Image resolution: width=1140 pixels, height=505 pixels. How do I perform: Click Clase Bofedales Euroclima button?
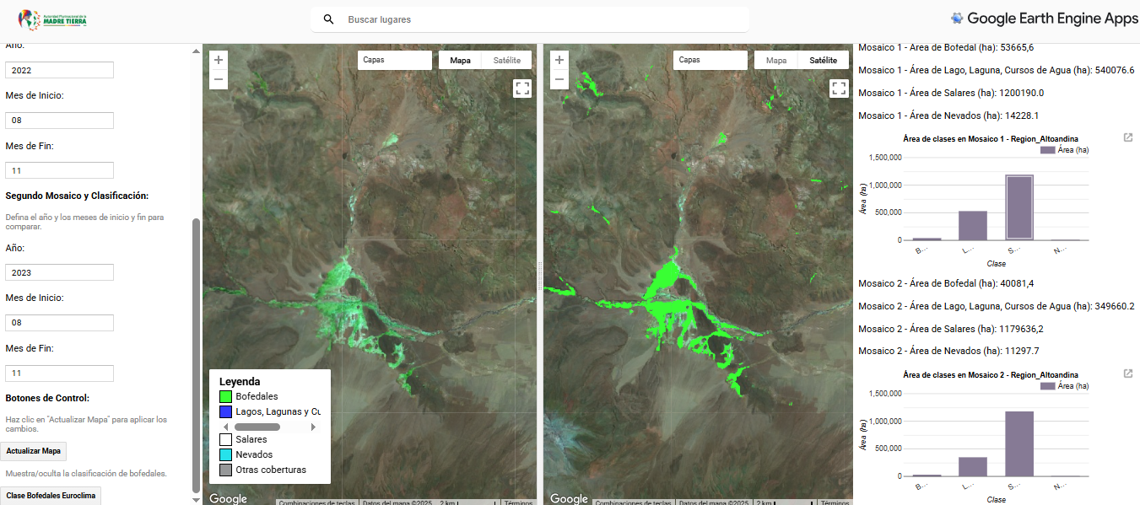tap(51, 495)
